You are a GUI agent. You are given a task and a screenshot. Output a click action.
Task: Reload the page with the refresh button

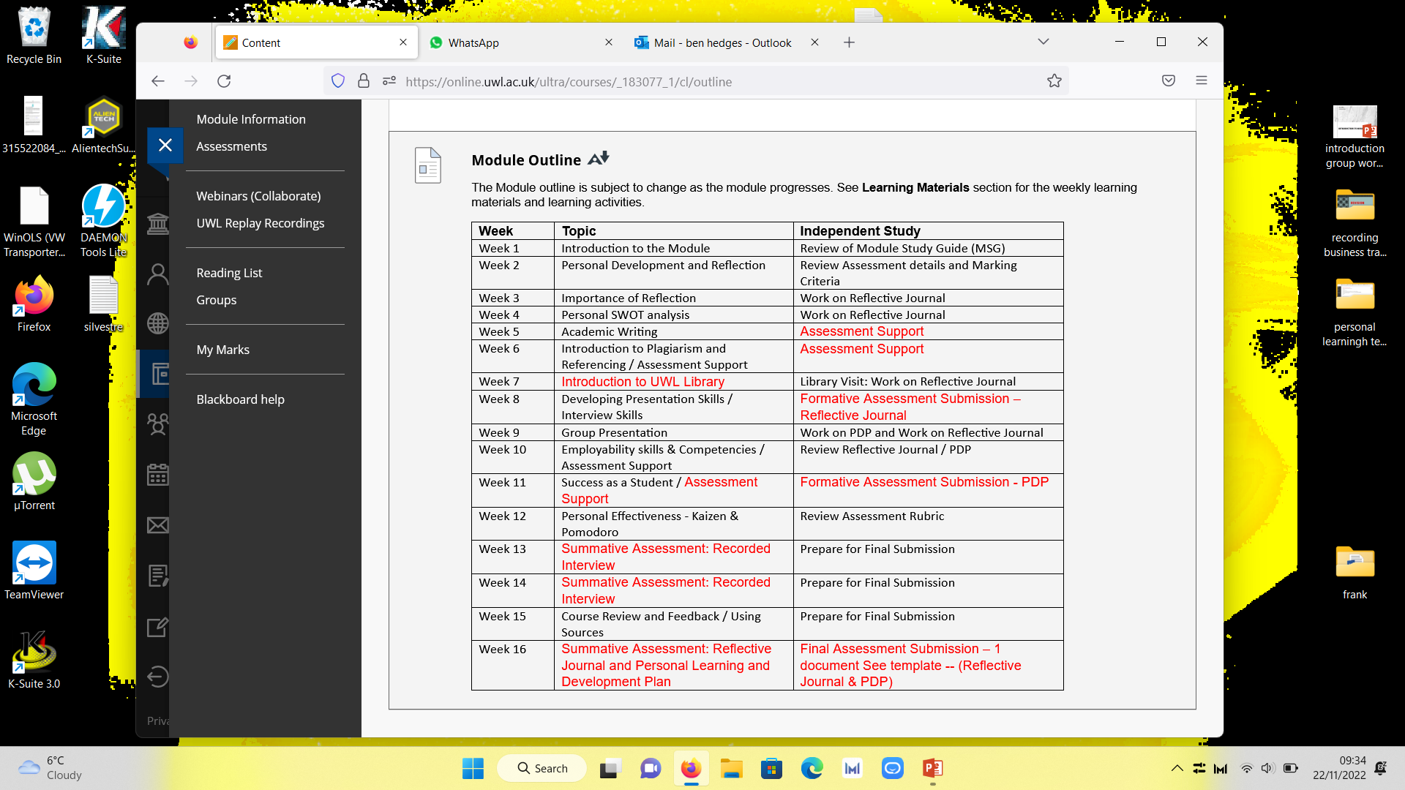point(224,81)
